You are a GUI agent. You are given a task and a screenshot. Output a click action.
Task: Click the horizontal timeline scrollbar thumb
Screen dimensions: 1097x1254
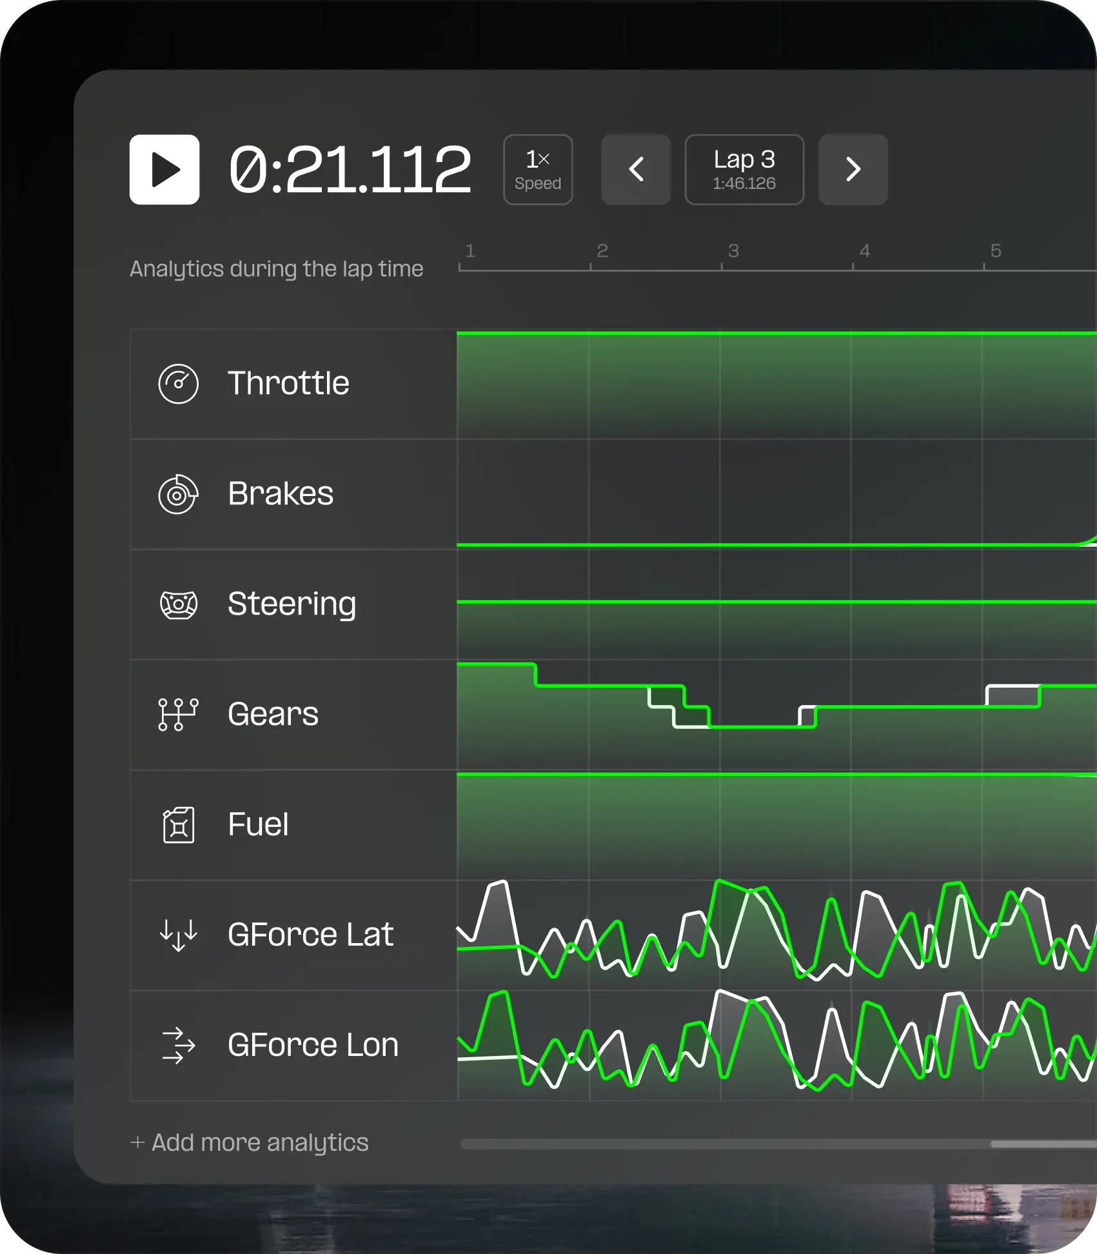point(1043,1144)
